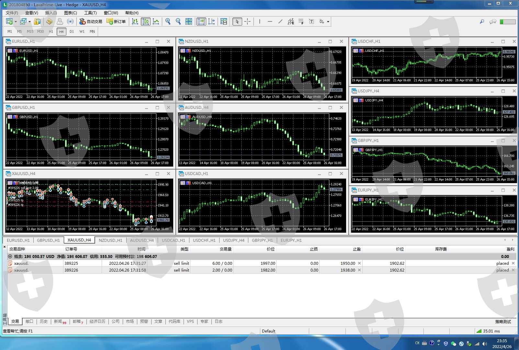Click the 时间 column header
The height and width of the screenshot is (350, 519).
coord(141,249)
